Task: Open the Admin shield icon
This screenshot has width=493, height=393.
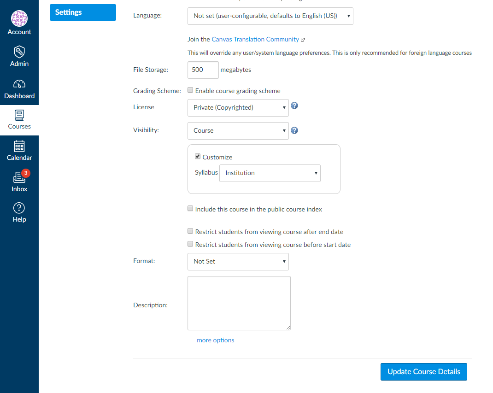Action: [19, 52]
